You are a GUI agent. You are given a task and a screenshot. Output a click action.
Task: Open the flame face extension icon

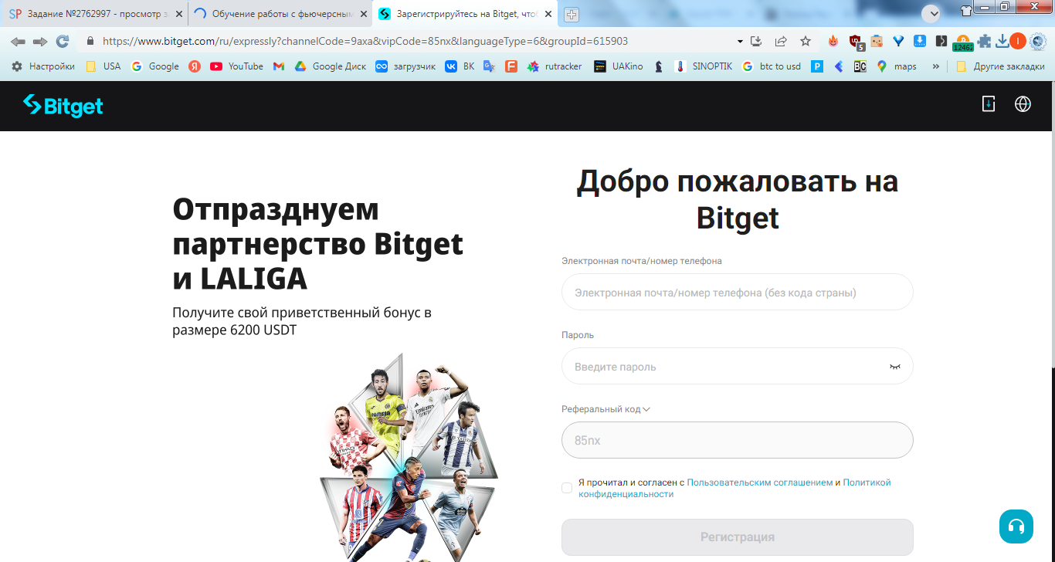[x=833, y=42]
